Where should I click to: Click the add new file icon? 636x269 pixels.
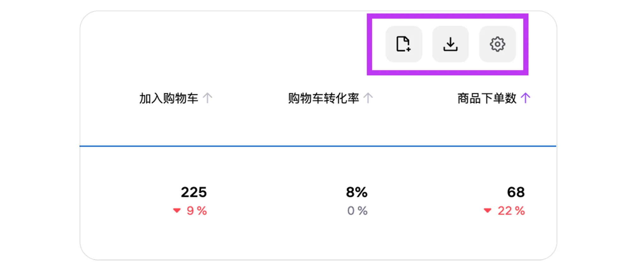403,44
